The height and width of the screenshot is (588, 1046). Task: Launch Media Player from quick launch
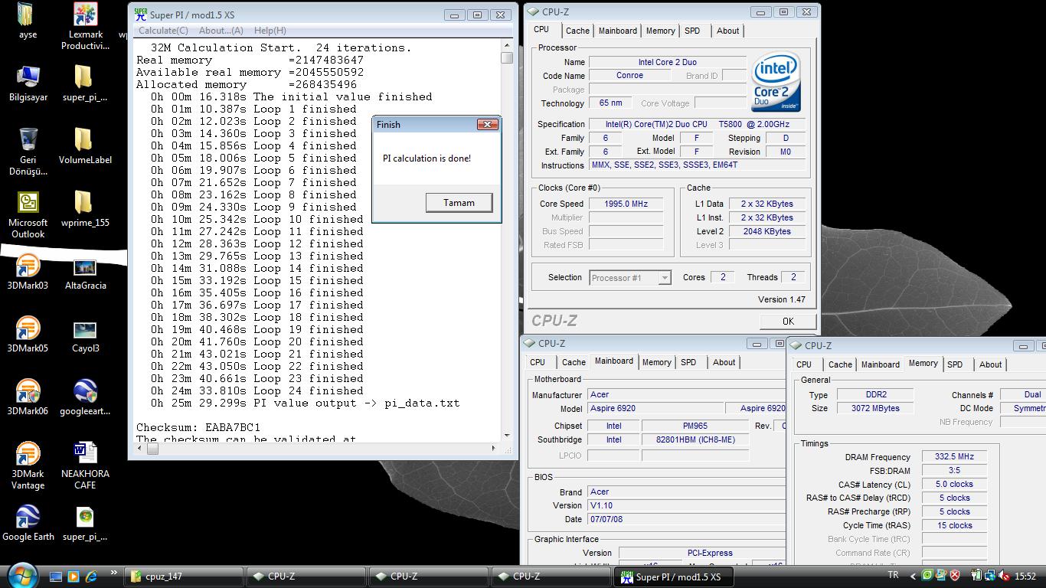tap(74, 577)
